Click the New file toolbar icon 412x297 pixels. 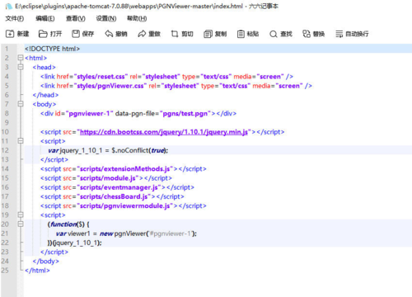coord(10,34)
